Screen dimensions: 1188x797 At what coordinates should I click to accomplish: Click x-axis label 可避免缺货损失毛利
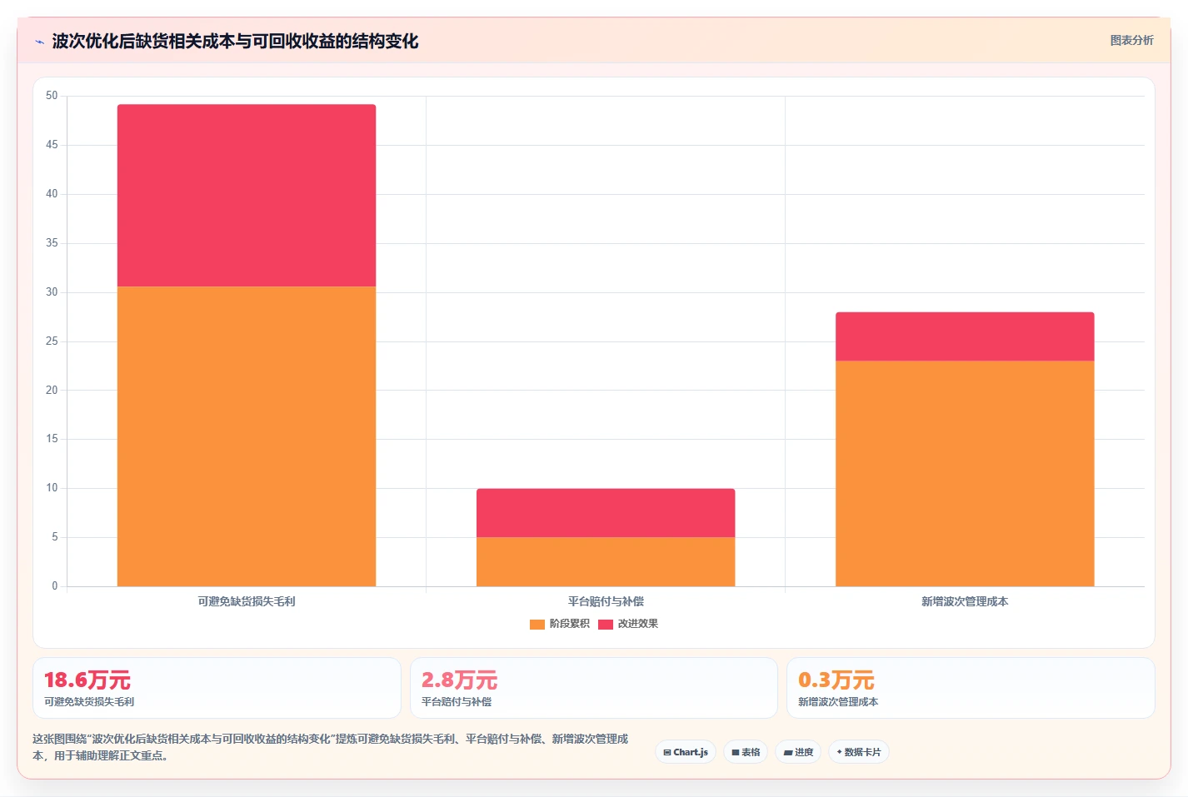247,601
